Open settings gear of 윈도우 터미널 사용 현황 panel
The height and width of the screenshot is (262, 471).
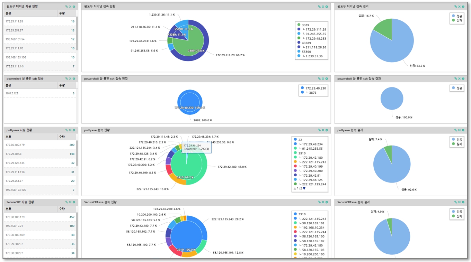click(74, 7)
